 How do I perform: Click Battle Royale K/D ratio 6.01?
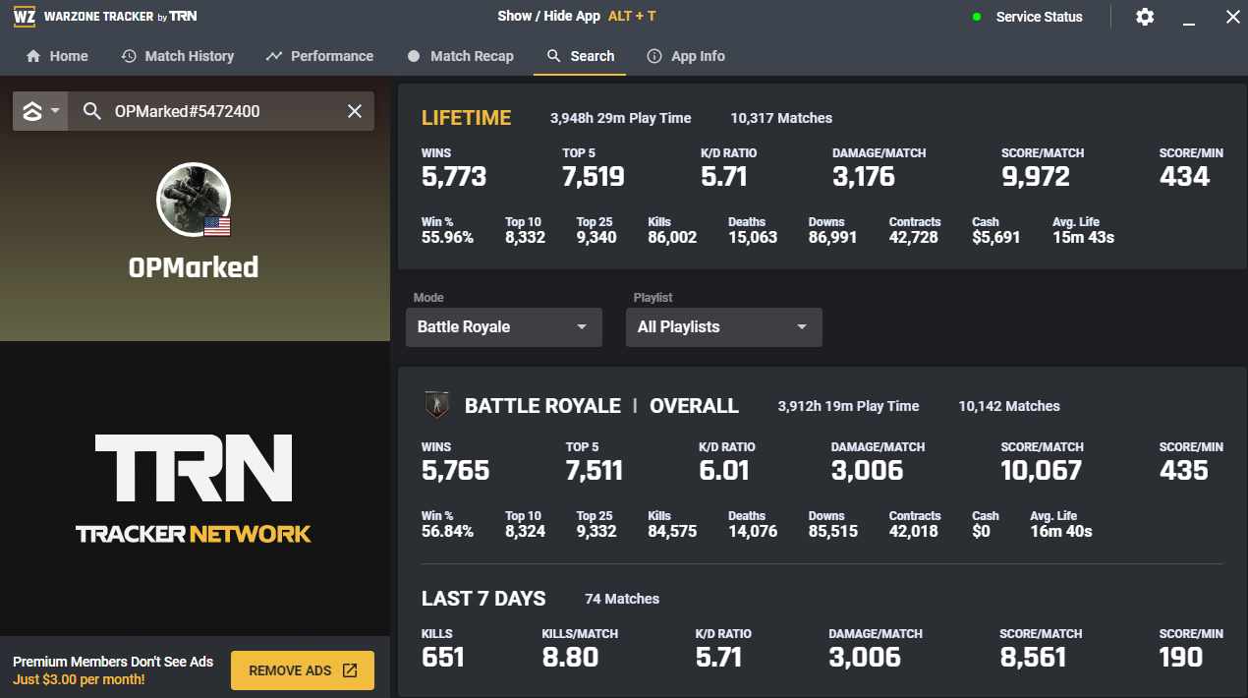[x=724, y=471]
